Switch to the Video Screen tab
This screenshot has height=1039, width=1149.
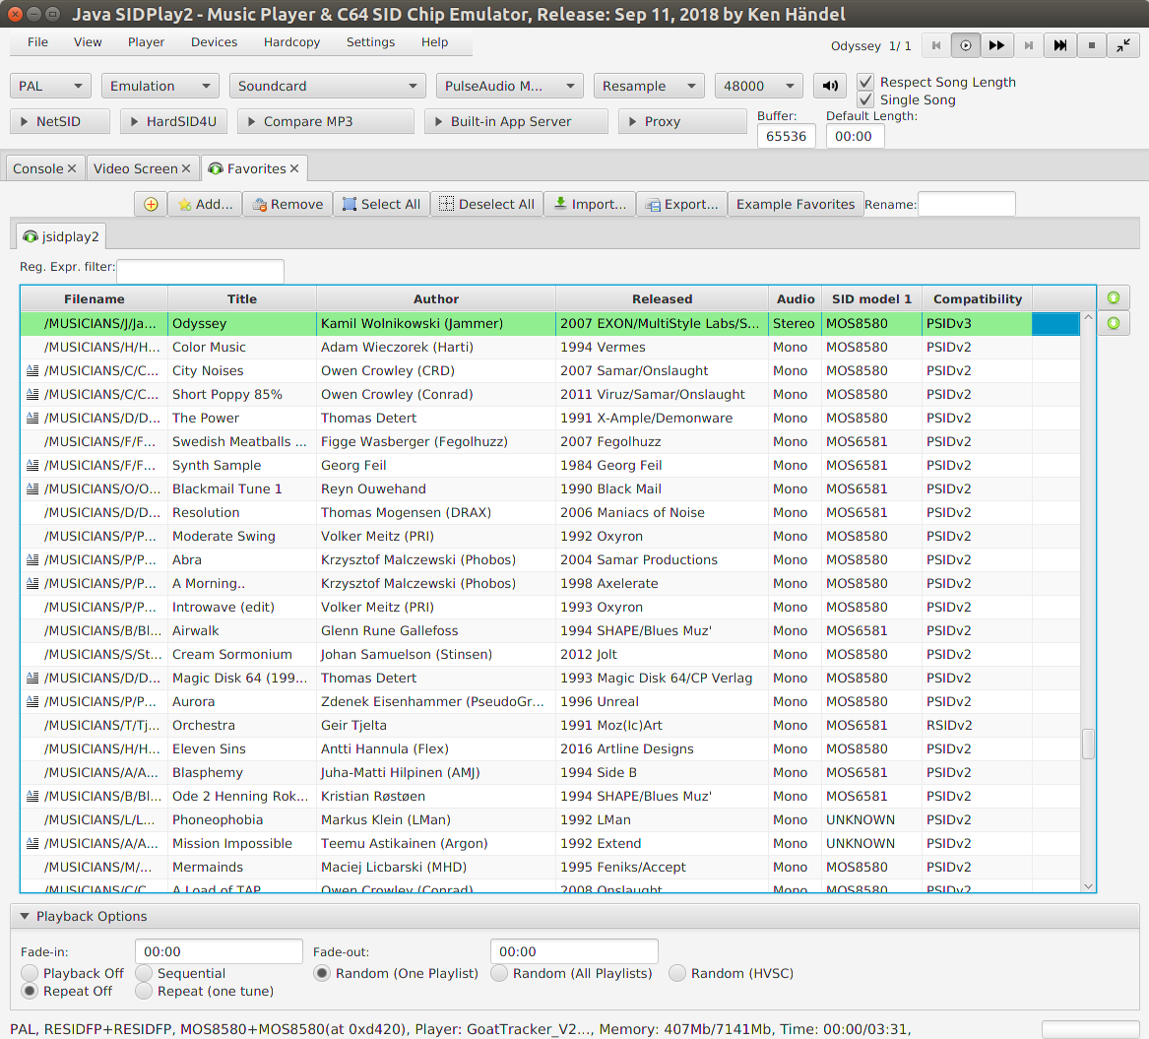136,169
